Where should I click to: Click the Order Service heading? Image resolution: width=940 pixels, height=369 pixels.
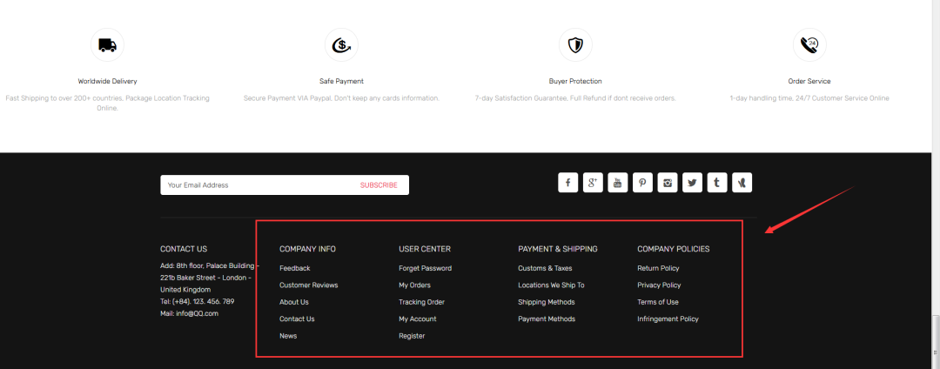point(809,81)
